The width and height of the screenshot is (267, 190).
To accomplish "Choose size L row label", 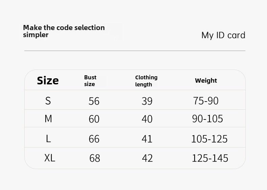I will click(48, 139).
